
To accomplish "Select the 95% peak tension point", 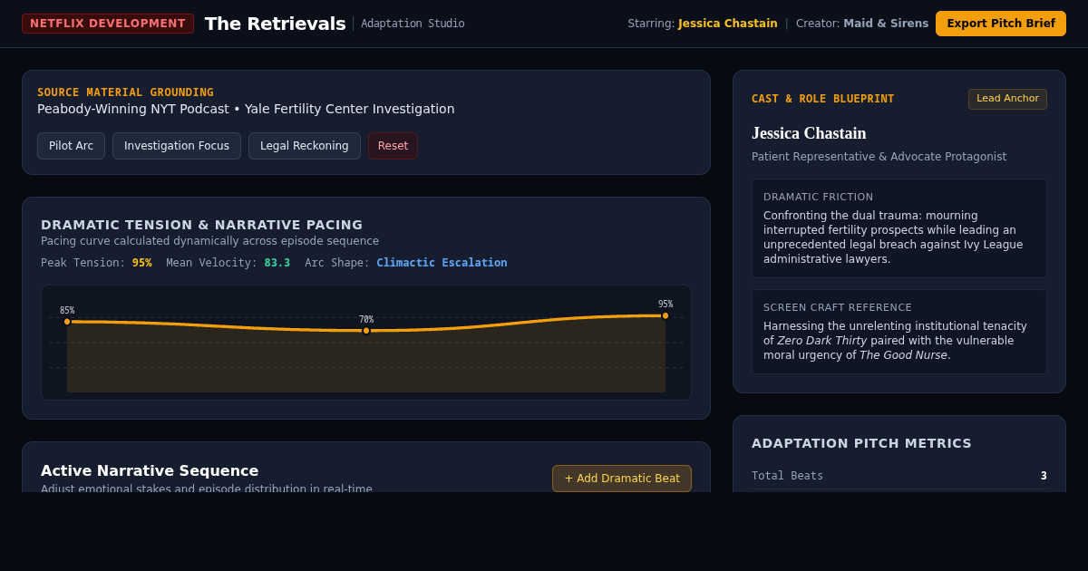I will [665, 315].
